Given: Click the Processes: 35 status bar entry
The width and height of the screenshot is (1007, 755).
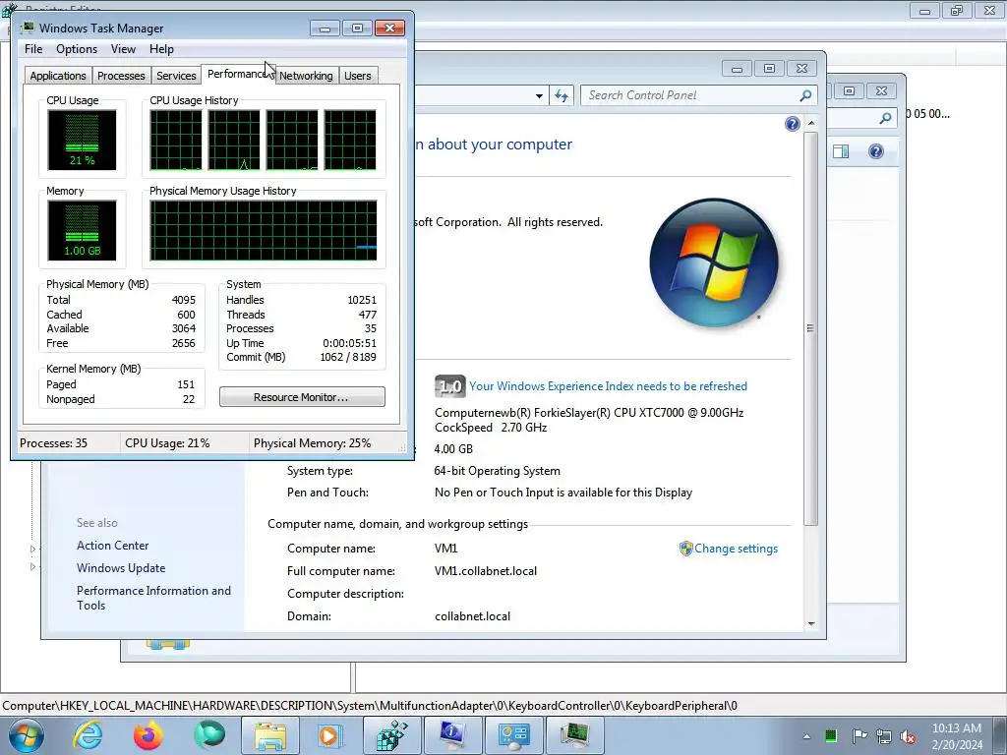Looking at the screenshot, I should (53, 443).
